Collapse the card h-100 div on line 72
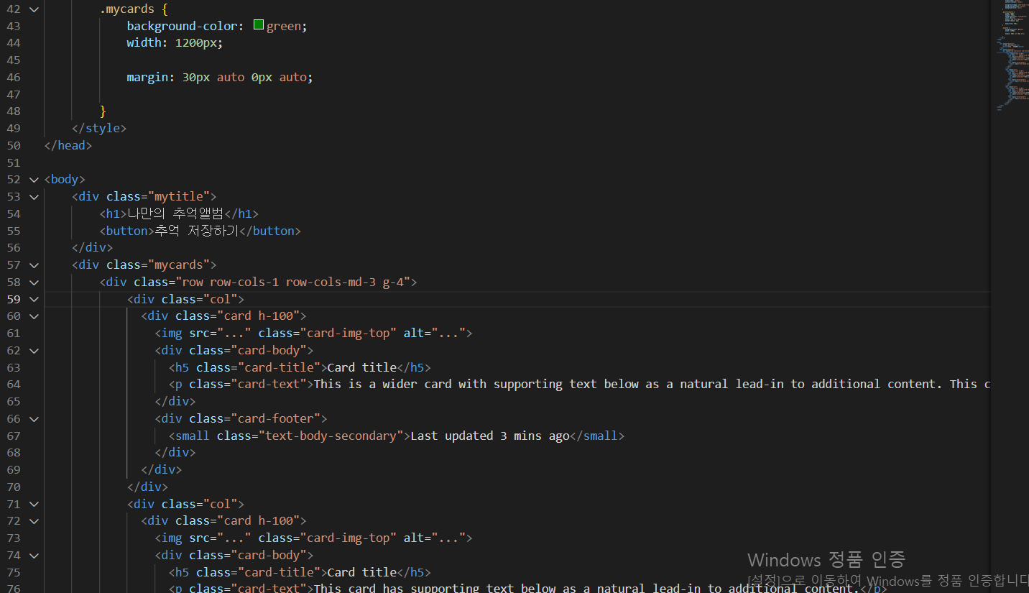Screen dimensions: 1029x593 [x=34, y=521]
